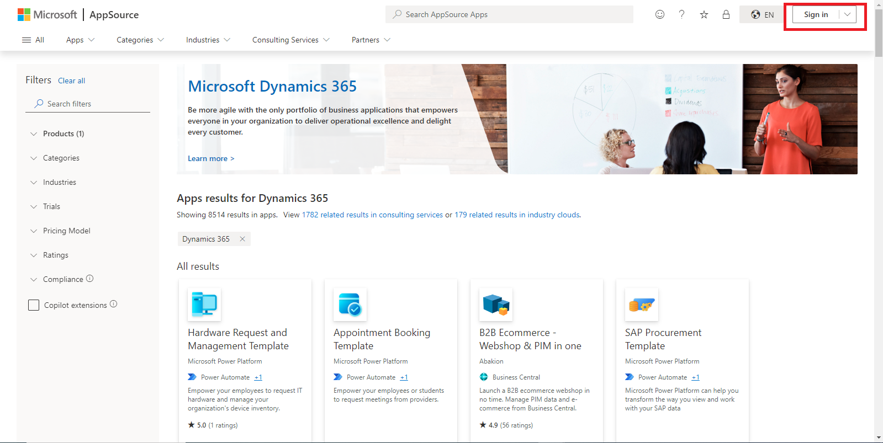883x443 pixels.
Task: Open the Consulting Services menu
Action: tap(291, 40)
